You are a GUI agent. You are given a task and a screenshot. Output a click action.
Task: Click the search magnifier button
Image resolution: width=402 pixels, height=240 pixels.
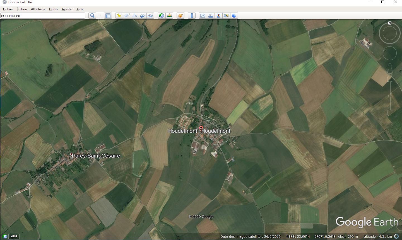tap(92, 16)
